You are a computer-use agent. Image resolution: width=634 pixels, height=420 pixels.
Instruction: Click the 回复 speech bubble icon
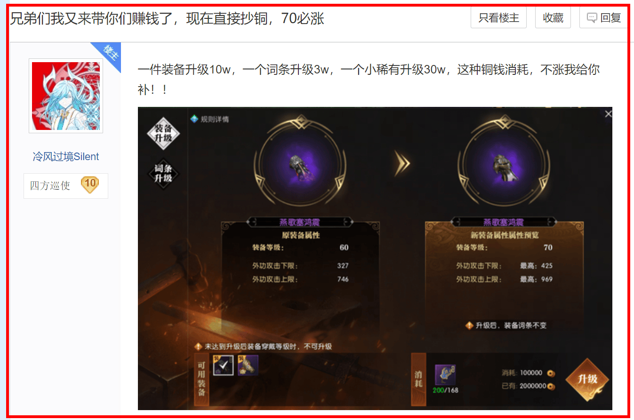click(592, 18)
